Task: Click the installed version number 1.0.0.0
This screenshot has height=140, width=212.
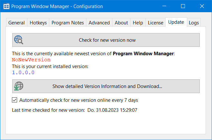Action: pos(23,73)
